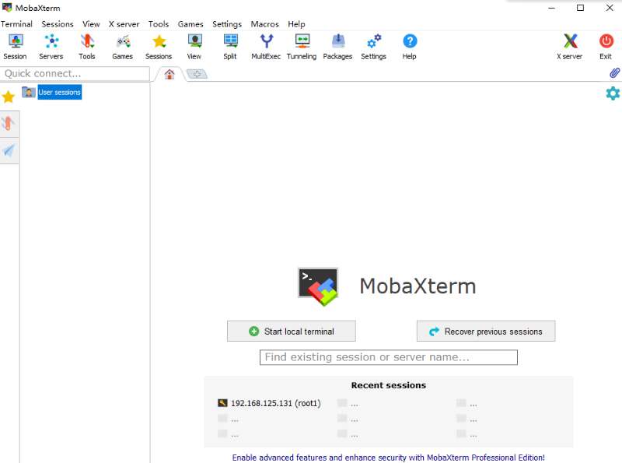This screenshot has width=622, height=463.
Task: Click the paperclip icon on the tab bar
Action: pos(614,73)
